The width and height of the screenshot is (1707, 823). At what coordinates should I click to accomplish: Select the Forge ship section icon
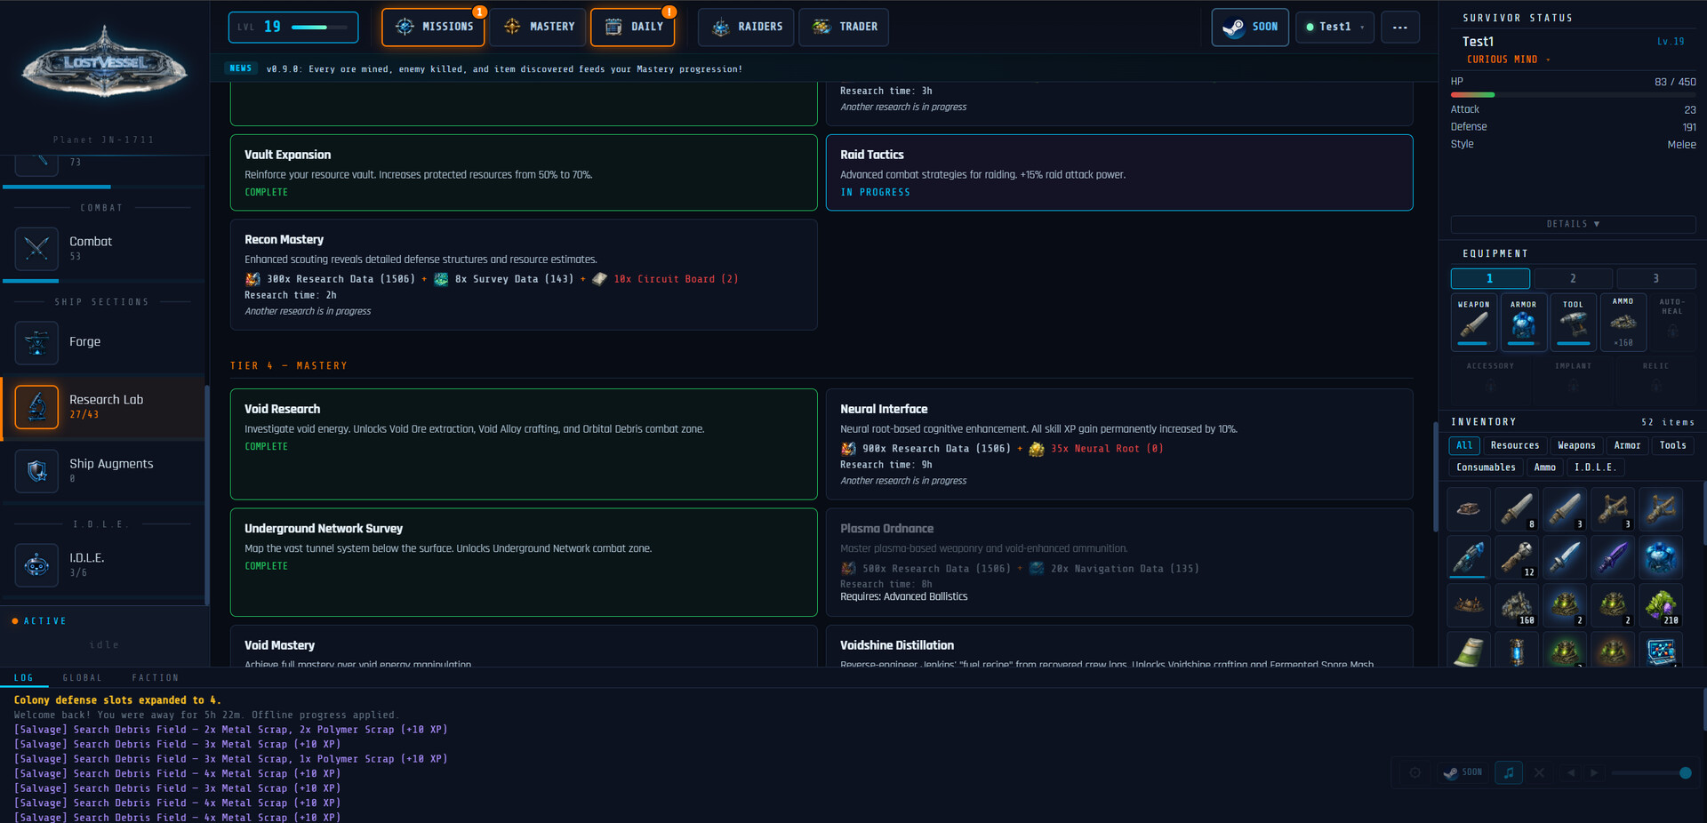[x=36, y=342]
